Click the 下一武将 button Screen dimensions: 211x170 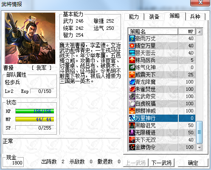pos(161,163)
